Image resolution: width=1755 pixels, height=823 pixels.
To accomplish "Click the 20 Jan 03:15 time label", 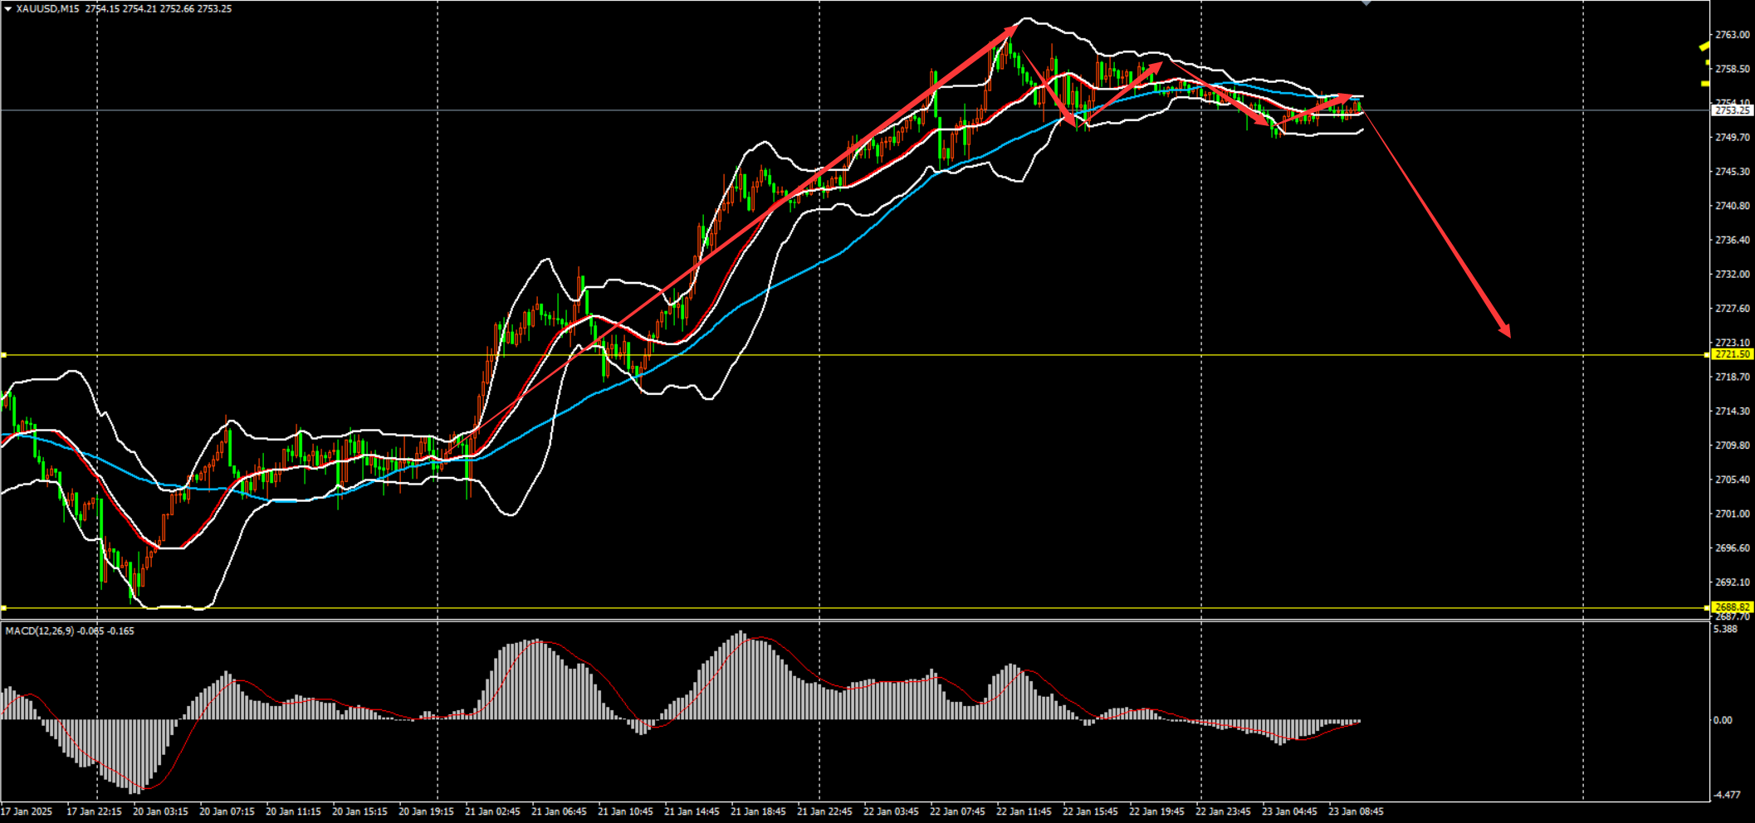I will (160, 811).
